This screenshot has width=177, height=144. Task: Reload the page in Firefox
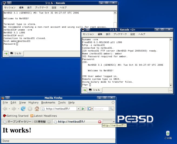point(23,109)
